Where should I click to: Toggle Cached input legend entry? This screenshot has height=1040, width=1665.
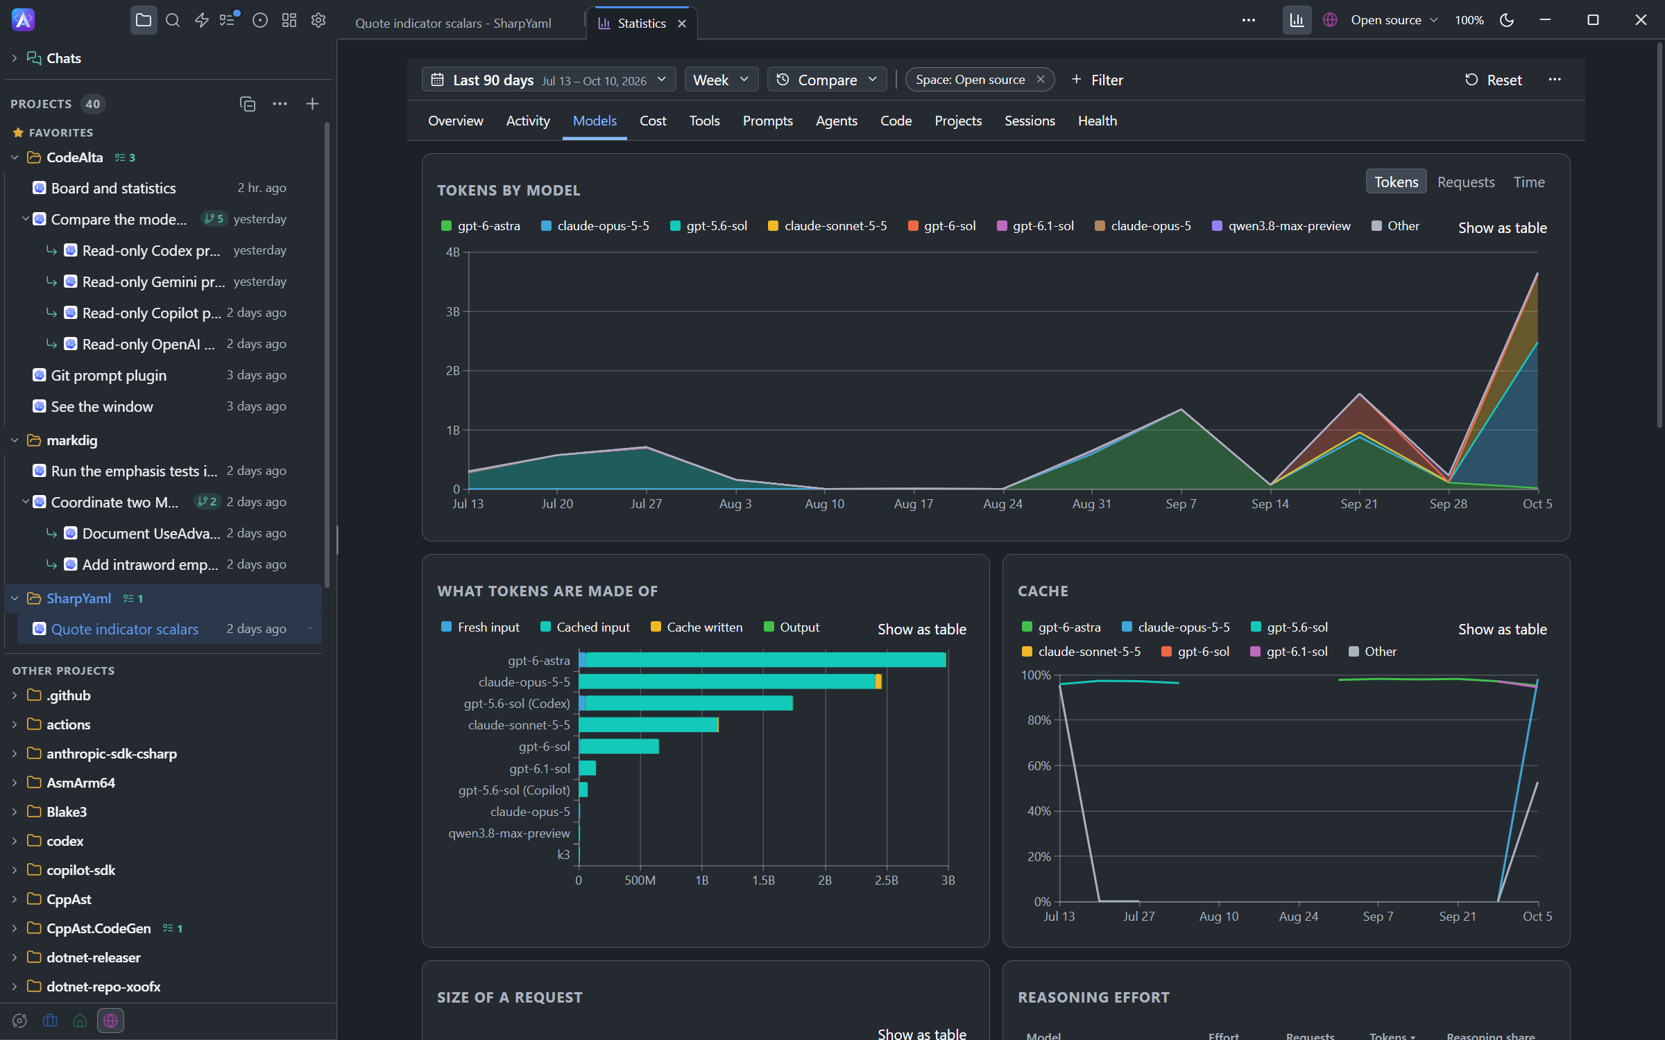[x=585, y=627]
